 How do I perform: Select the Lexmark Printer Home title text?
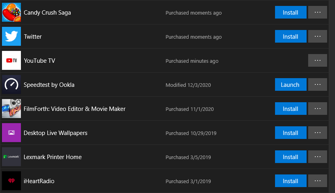(52, 157)
